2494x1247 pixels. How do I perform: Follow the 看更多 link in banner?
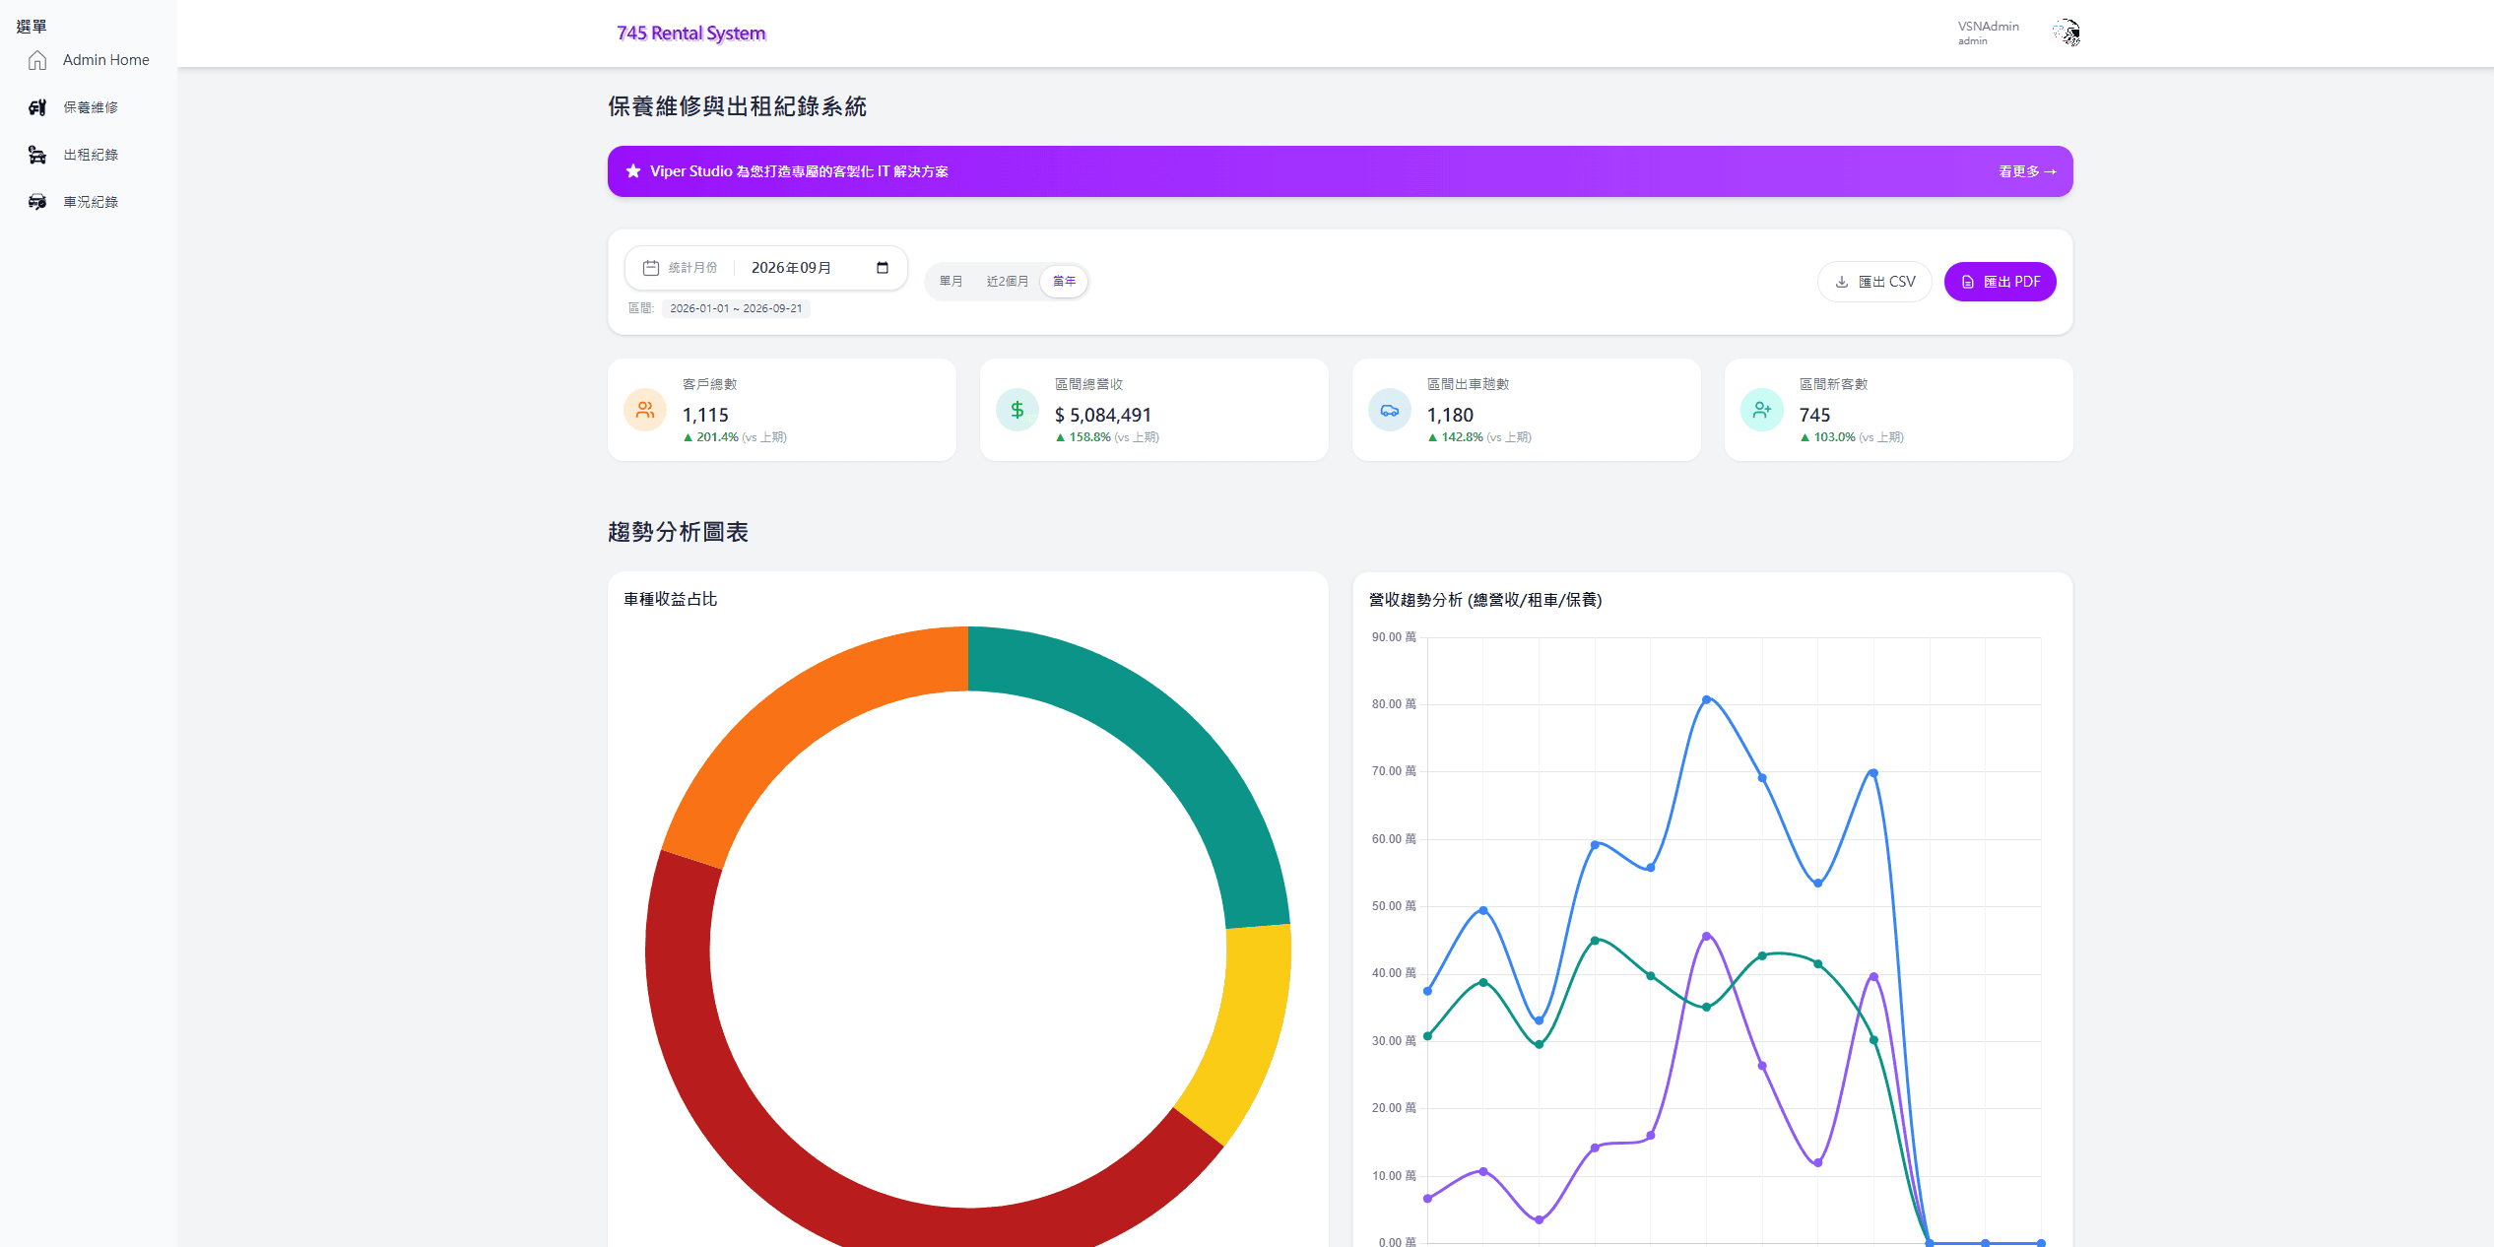[2027, 171]
